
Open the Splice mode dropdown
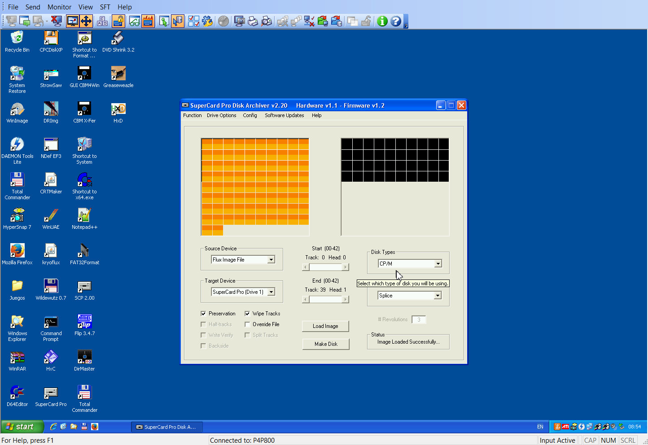(438, 296)
